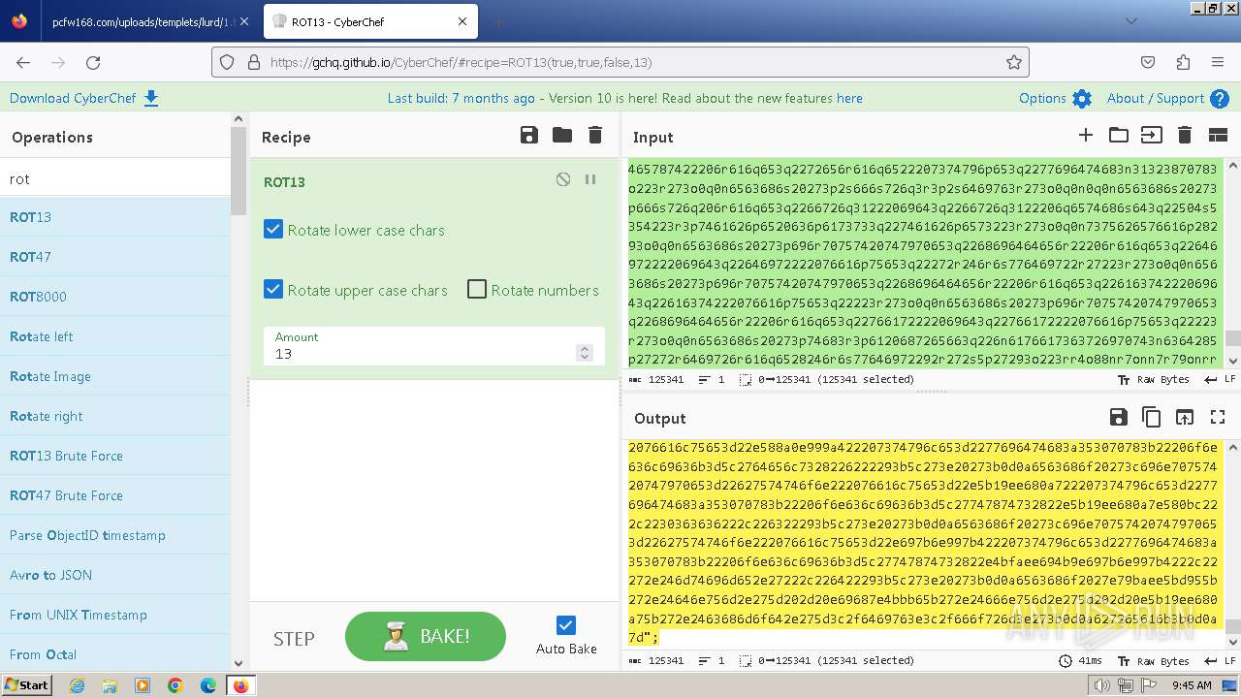Select ROT13 Brute Force operation

pos(115,456)
